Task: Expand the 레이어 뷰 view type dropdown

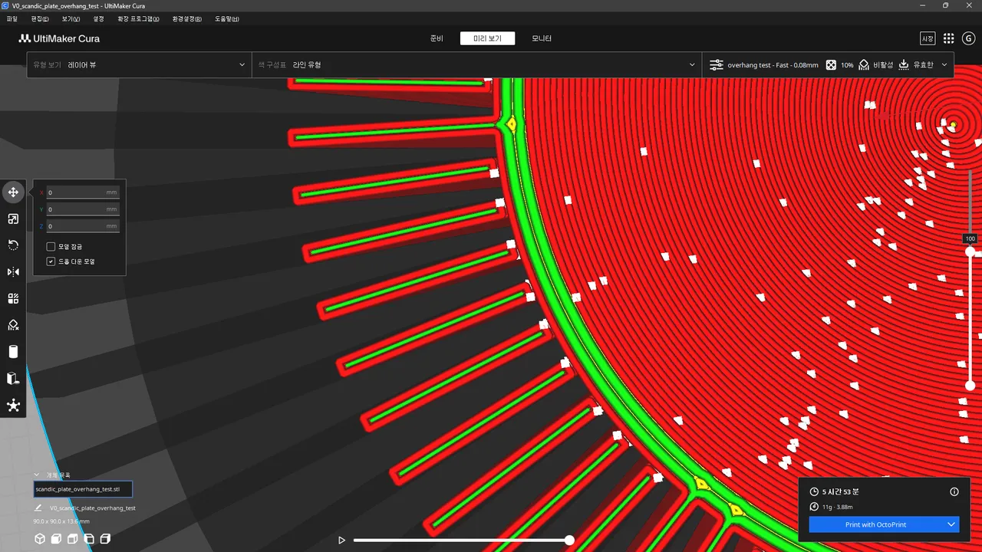Action: coord(139,65)
